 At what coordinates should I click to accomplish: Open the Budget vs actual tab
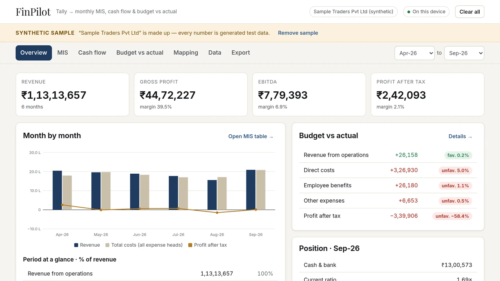click(x=140, y=53)
